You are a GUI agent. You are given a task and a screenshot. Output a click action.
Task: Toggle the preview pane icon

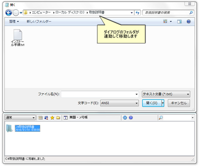pos(179,22)
